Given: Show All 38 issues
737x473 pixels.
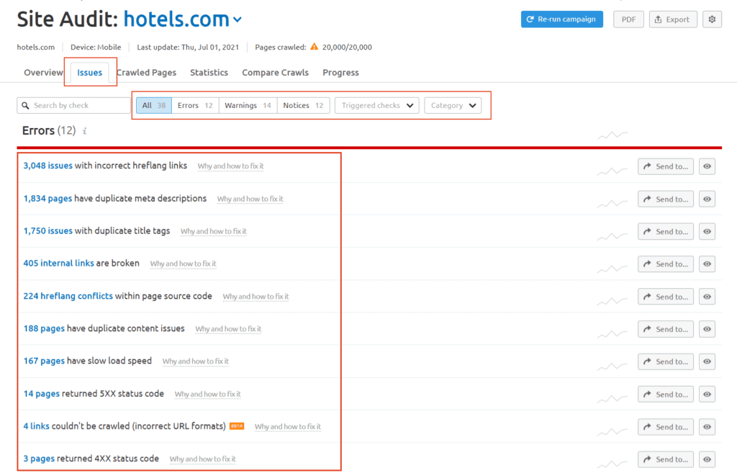Looking at the screenshot, I should point(154,105).
